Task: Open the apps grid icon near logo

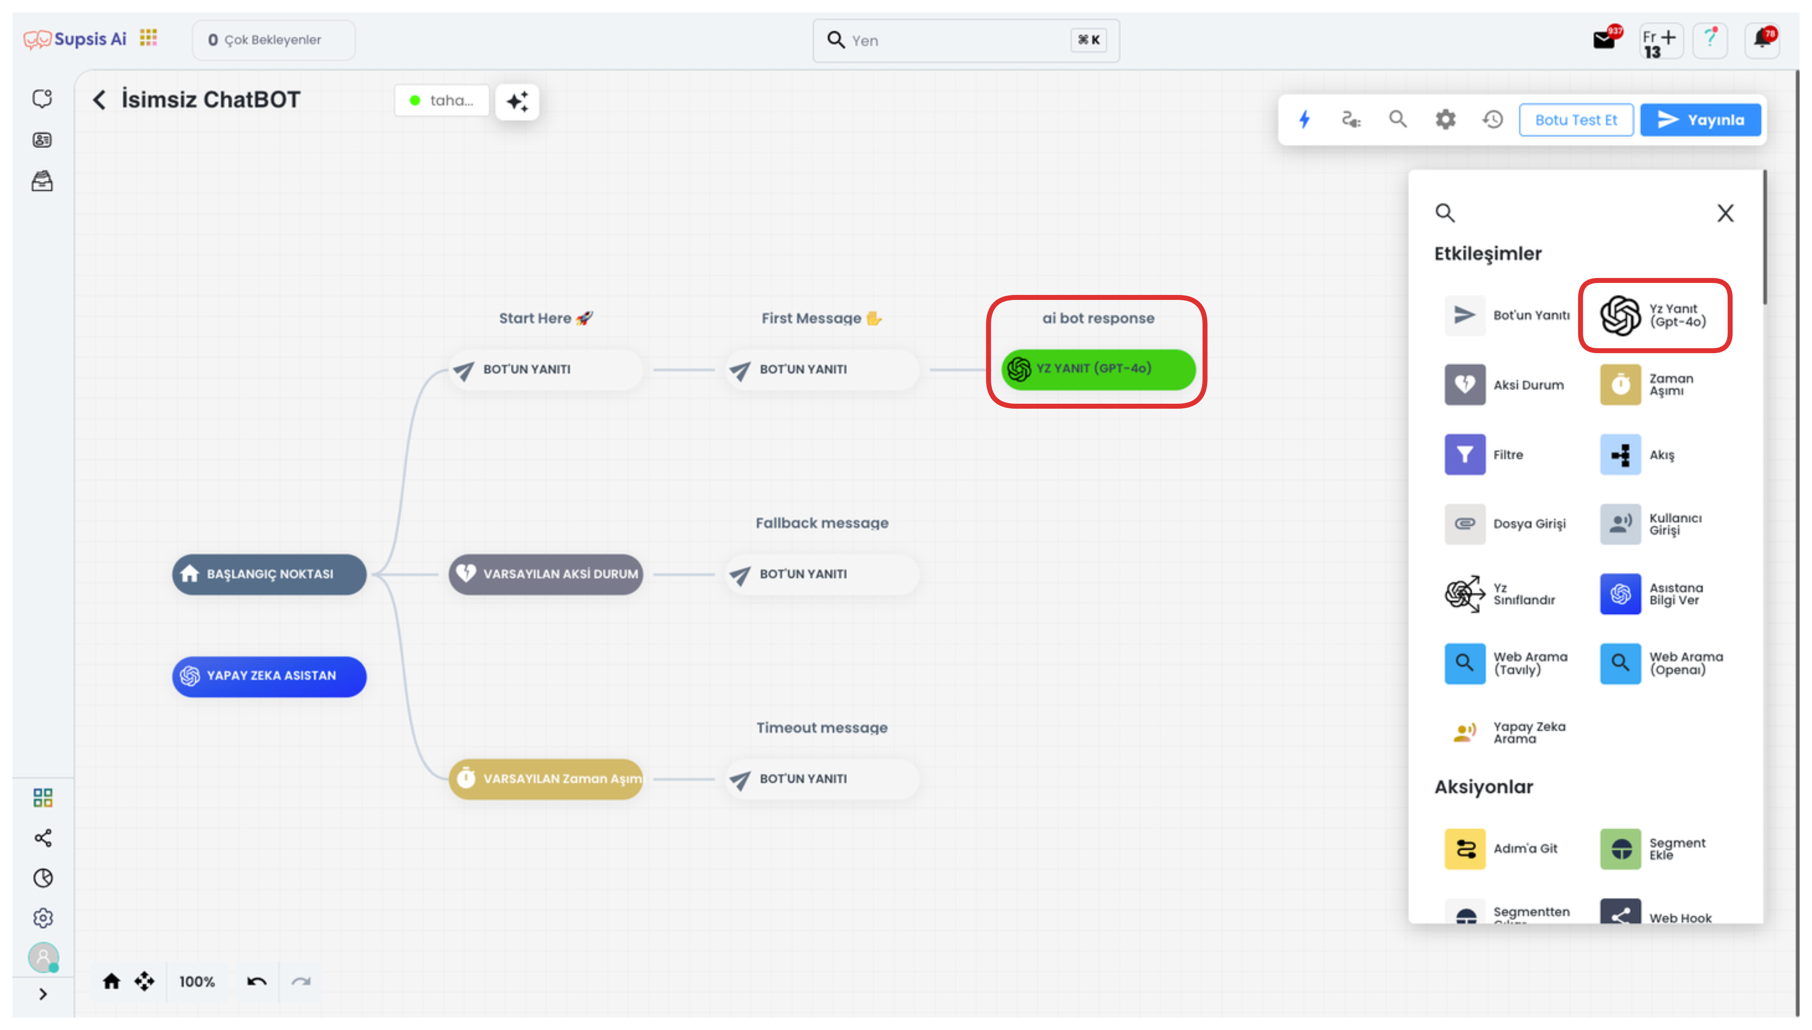Action: (x=148, y=38)
